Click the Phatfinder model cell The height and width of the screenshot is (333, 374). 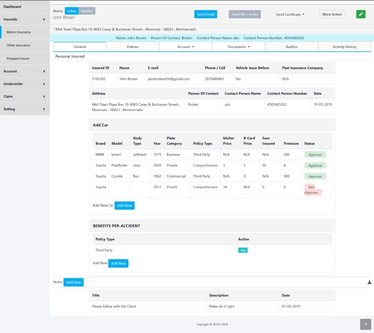click(x=119, y=165)
